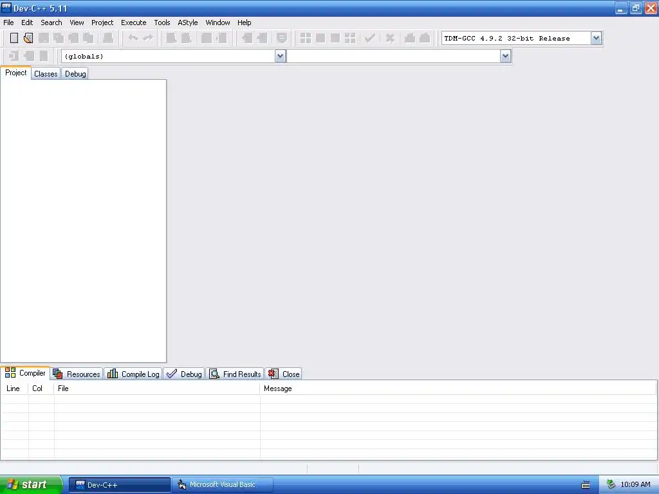
Task: Switch to the Project side tab
Action: pyautogui.click(x=15, y=73)
